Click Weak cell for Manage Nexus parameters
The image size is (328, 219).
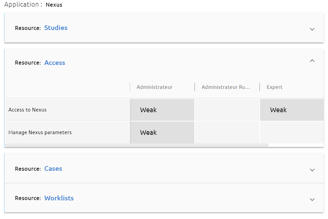pos(162,132)
